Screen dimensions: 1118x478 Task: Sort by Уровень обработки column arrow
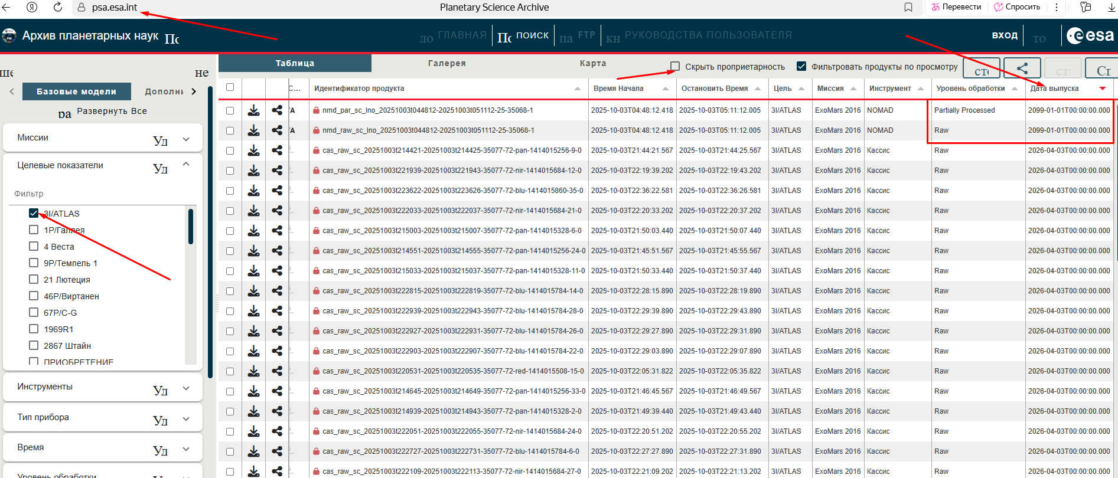(1015, 89)
